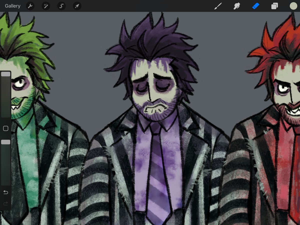Tap the redo arrow on the sidebar
This screenshot has height=225, width=300.
coord(5,204)
